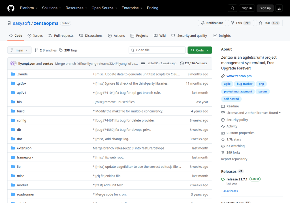Click the eye icon beside 67 watching
The image size is (290, 203).
click(x=223, y=146)
